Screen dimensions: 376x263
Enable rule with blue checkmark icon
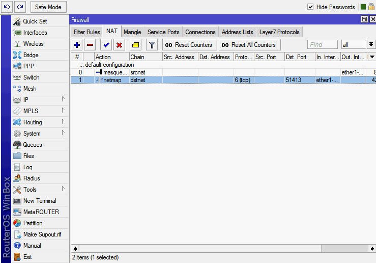[106, 45]
